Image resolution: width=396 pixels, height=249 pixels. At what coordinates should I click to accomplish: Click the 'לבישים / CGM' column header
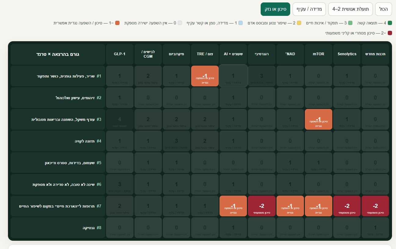pyautogui.click(x=148, y=54)
